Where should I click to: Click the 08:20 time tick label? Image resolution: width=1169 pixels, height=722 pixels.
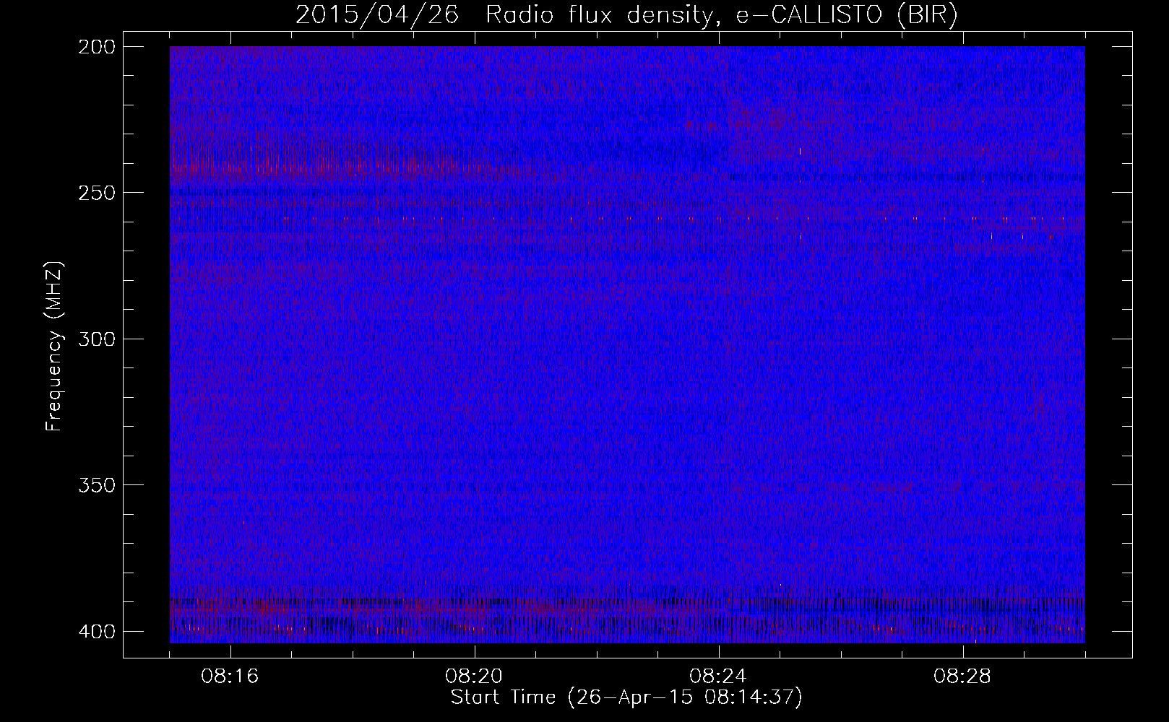point(475,676)
